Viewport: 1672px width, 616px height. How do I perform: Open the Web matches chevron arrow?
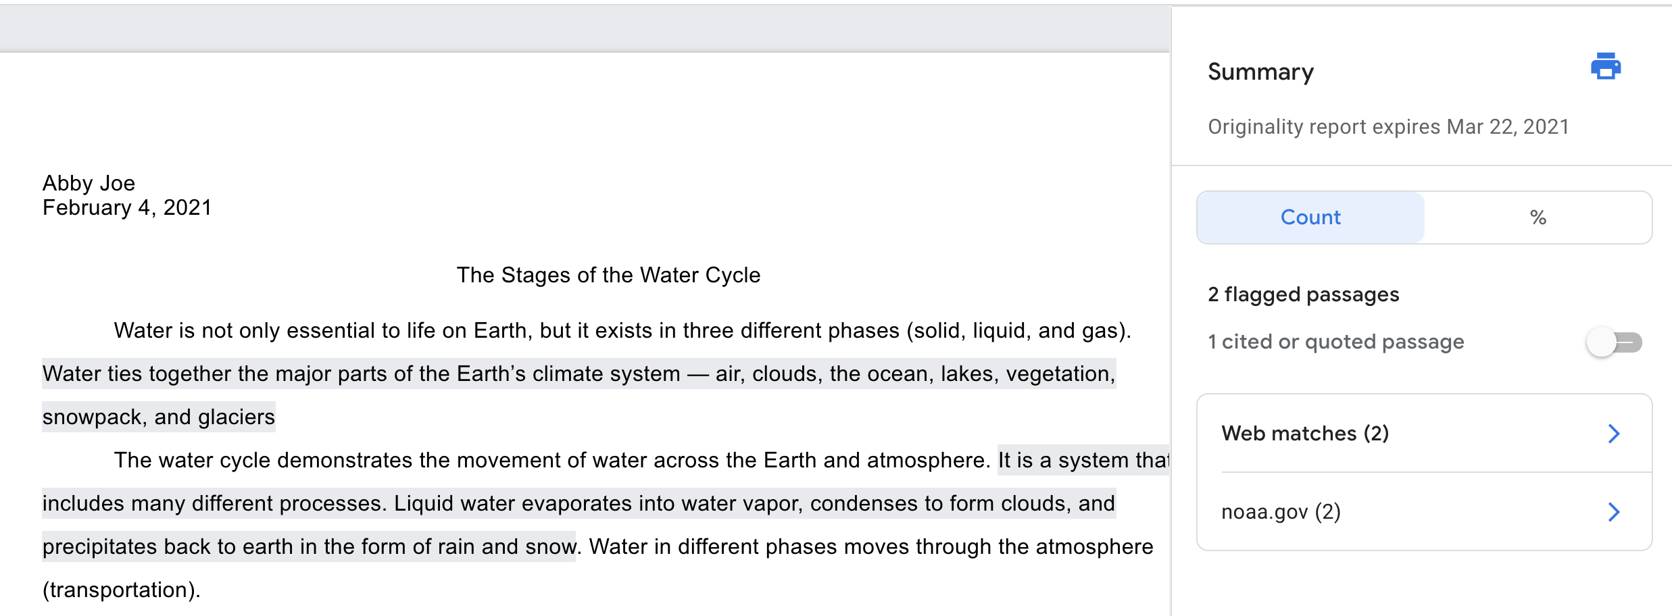1614,434
